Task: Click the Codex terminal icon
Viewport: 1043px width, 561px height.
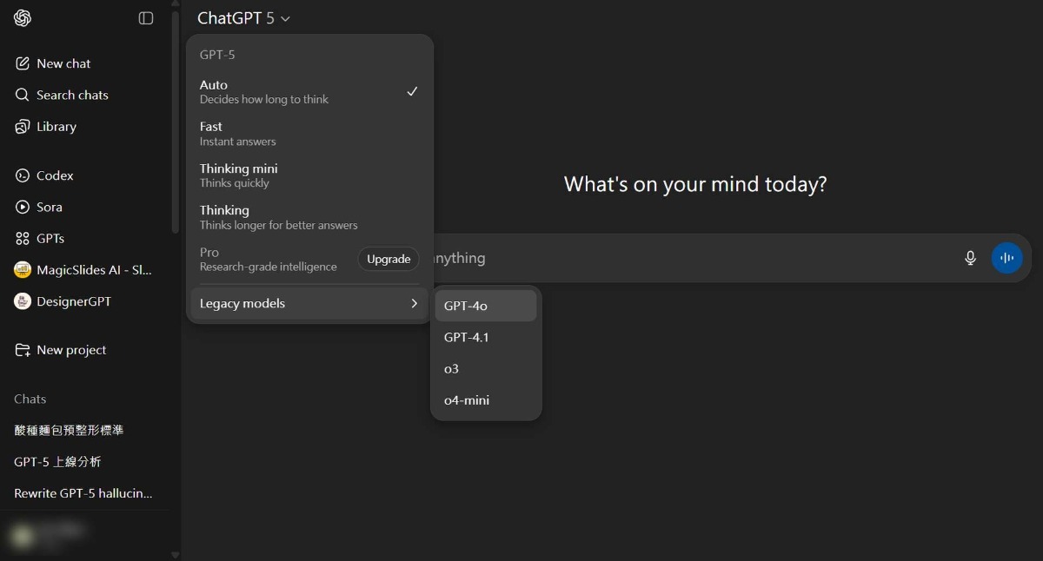Action: (23, 175)
